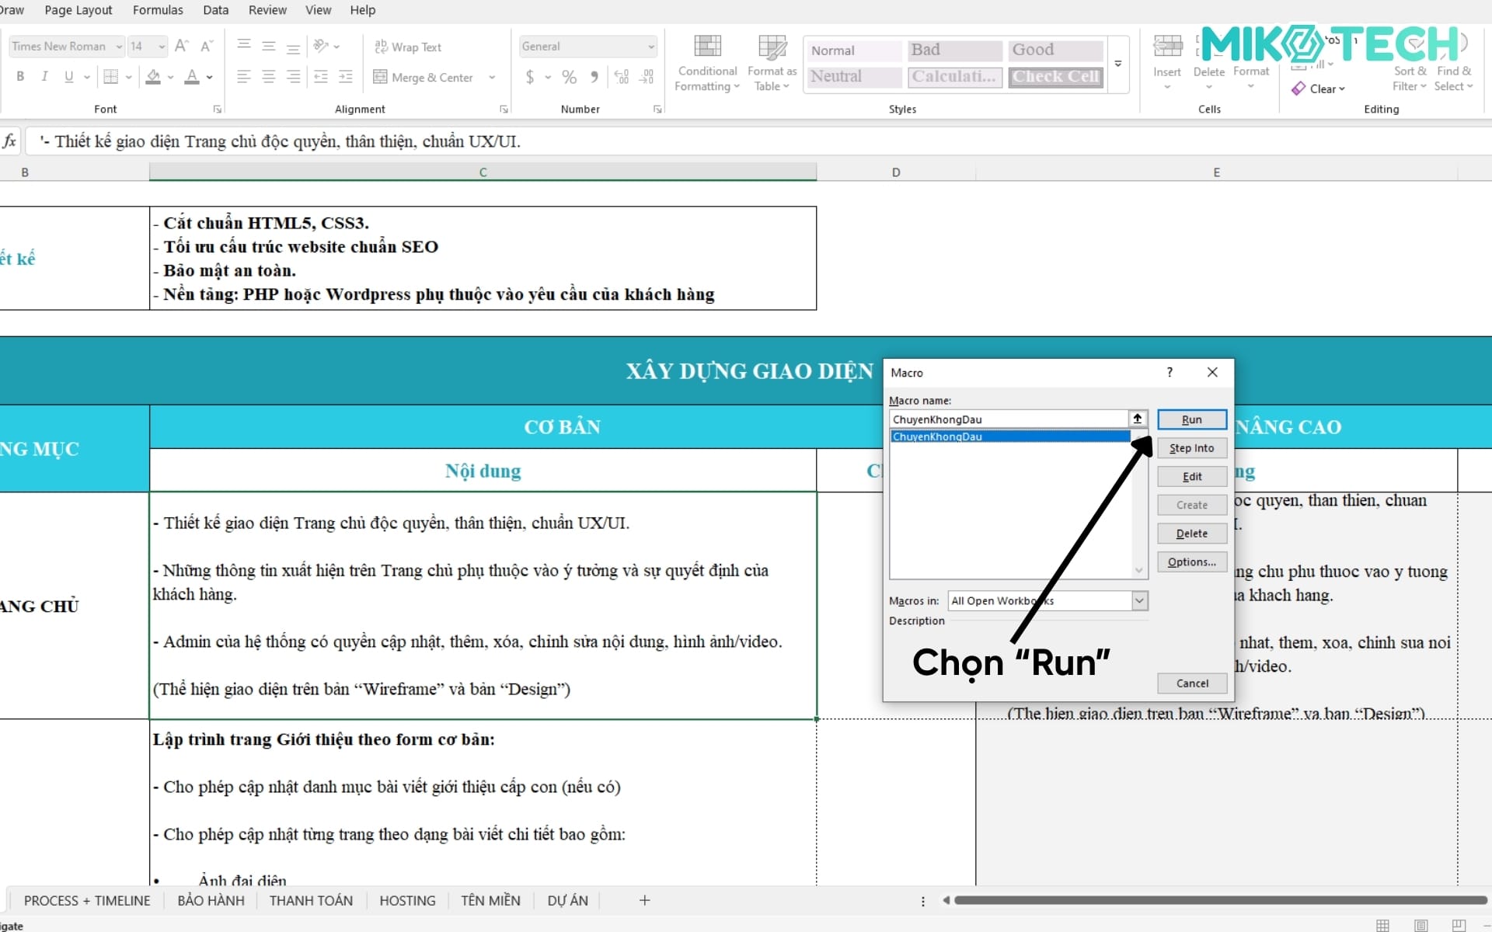Click Edit in the Macro dialog
The image size is (1492, 932).
(x=1192, y=476)
